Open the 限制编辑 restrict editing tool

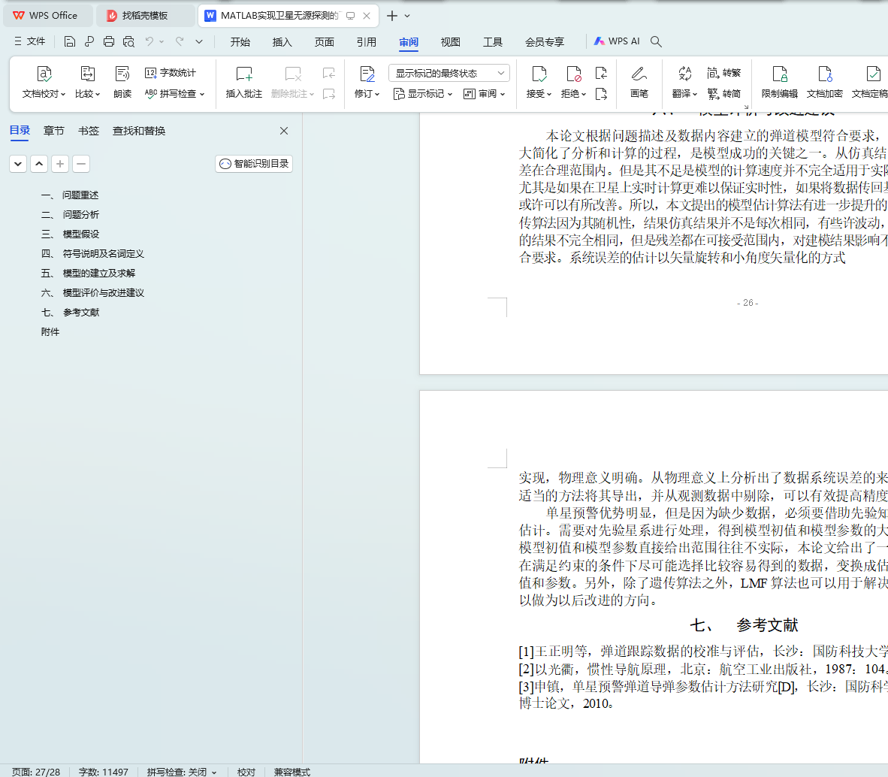click(x=780, y=74)
